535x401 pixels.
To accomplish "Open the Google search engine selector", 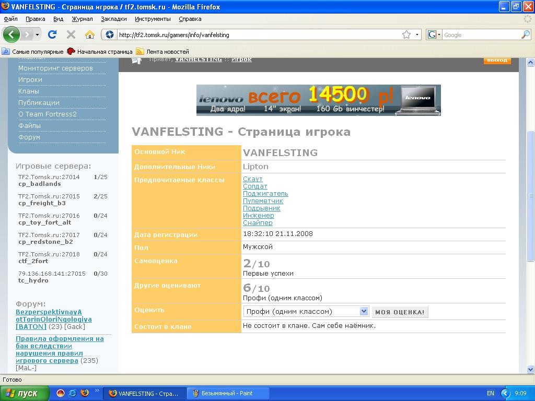I will click(x=434, y=35).
